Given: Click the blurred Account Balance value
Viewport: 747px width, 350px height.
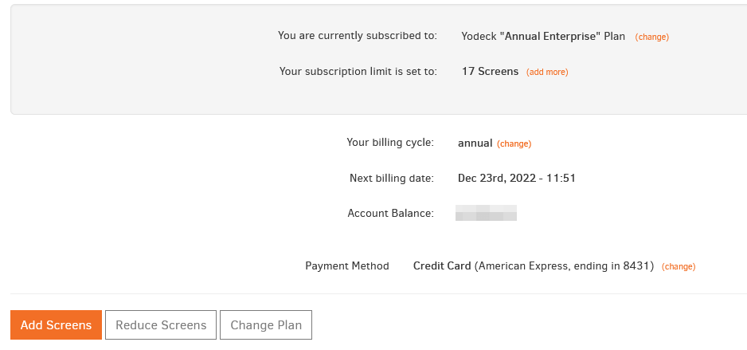Looking at the screenshot, I should [486, 213].
